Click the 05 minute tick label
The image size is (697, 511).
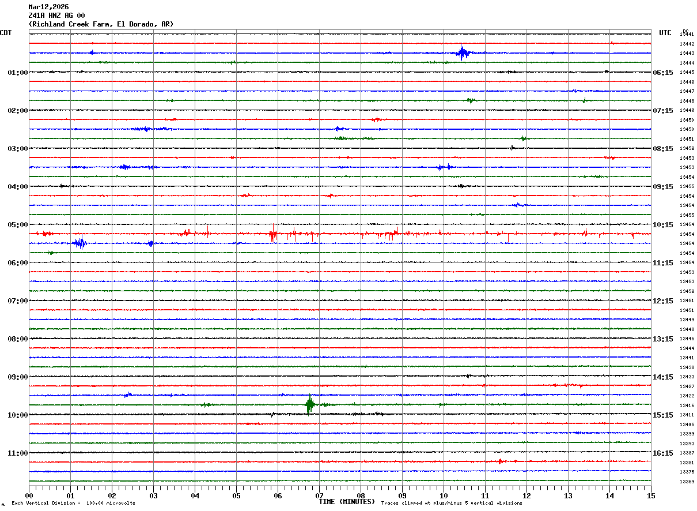[236, 495]
